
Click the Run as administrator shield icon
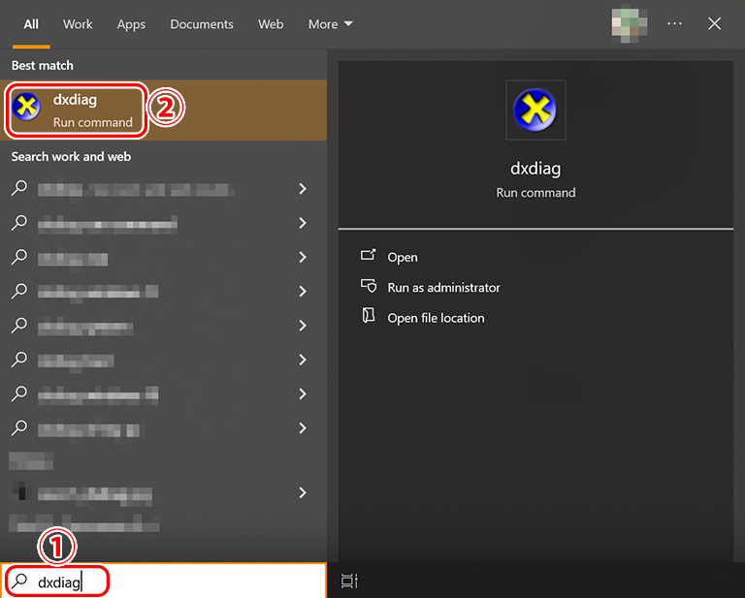[369, 286]
